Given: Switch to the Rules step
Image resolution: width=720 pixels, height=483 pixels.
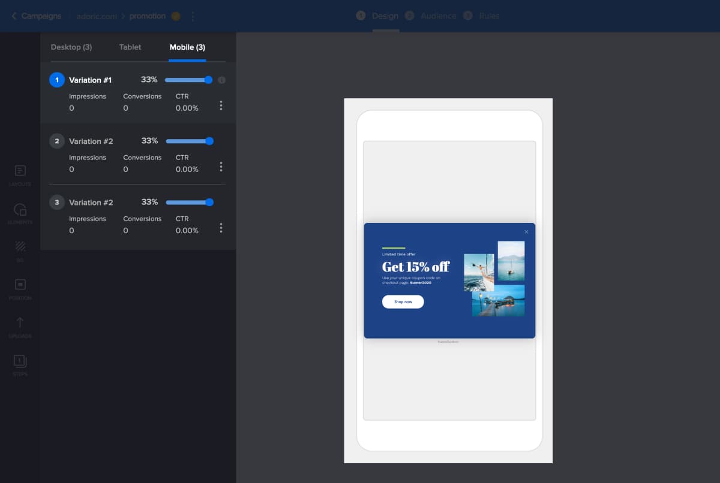Looking at the screenshot, I should [482, 16].
